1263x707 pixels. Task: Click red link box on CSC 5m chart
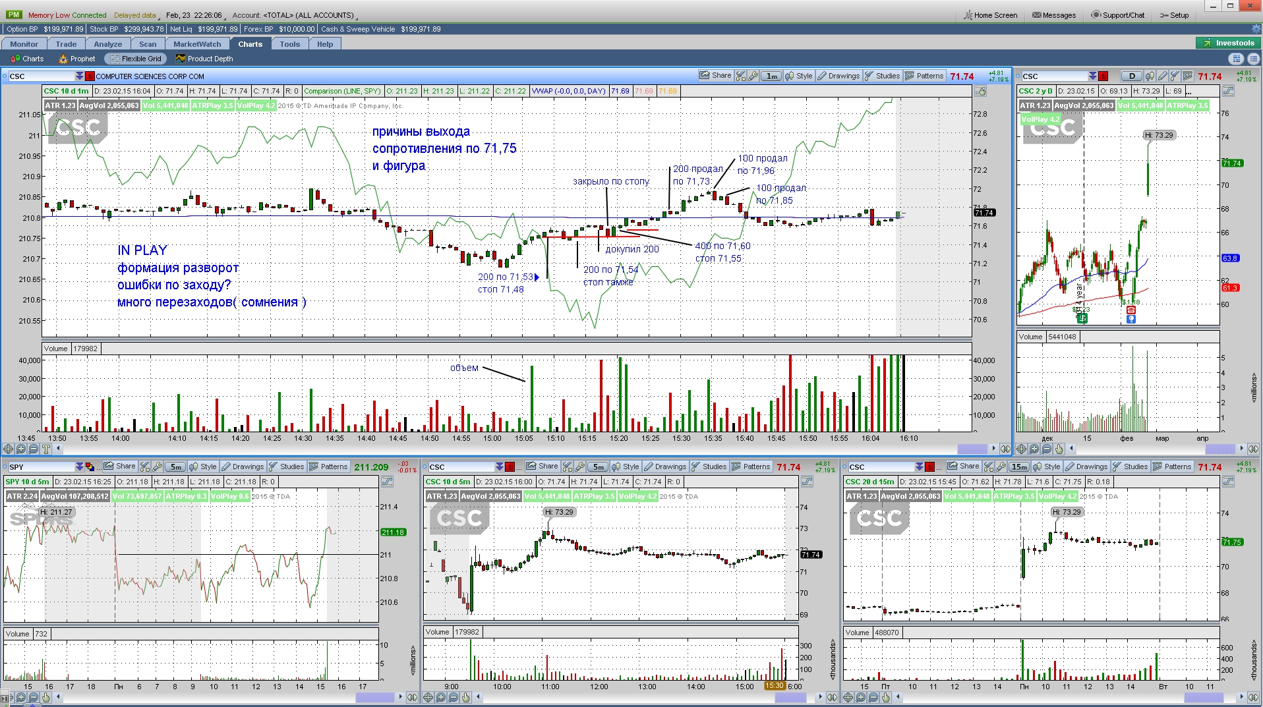click(510, 467)
